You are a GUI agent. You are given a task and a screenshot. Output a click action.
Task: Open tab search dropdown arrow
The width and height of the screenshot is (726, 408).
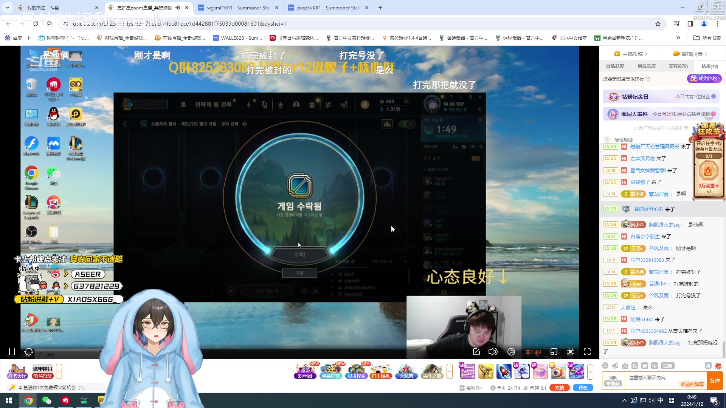click(8, 8)
